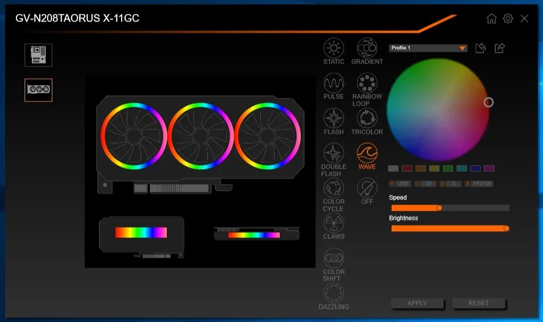Open the settings gear
Image resolution: width=543 pixels, height=322 pixels.
tap(508, 18)
